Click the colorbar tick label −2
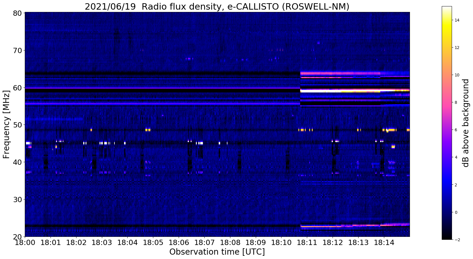Screen dimensions: 473x259 point(457,240)
